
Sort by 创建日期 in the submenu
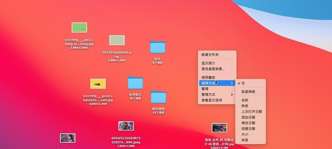click(251, 129)
